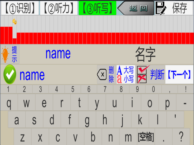Tap the 空格 space key
The width and height of the screenshot is (194, 145).
[146, 137]
